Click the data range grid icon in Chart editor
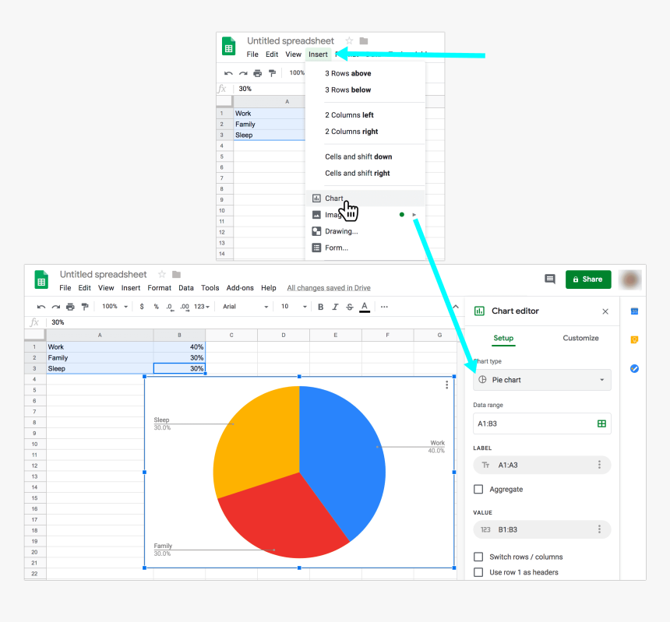Image resolution: width=670 pixels, height=622 pixels. 601,423
